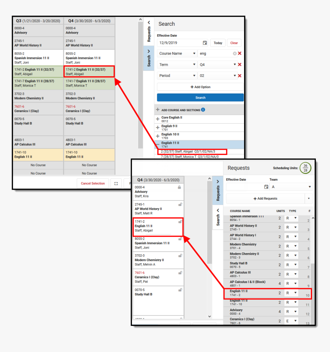This screenshot has height=352, width=330.
Task: Select AP Calculus I & II (Block) request
Action: coord(267,284)
